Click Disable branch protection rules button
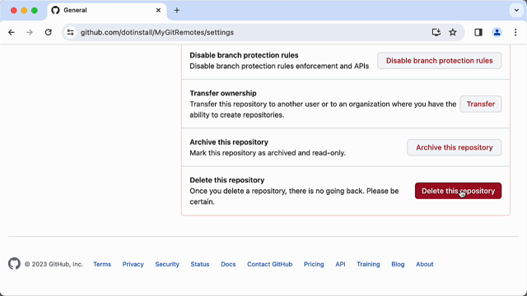Image resolution: width=527 pixels, height=296 pixels. (x=439, y=61)
